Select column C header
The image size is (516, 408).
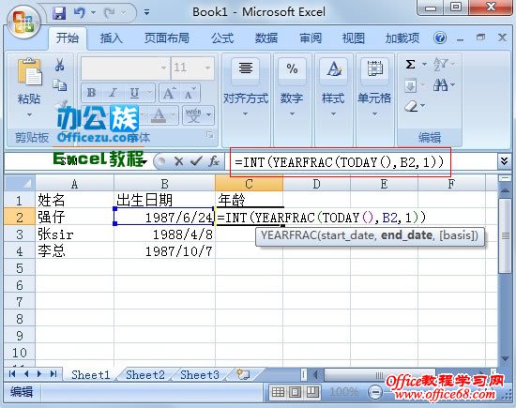(x=249, y=184)
